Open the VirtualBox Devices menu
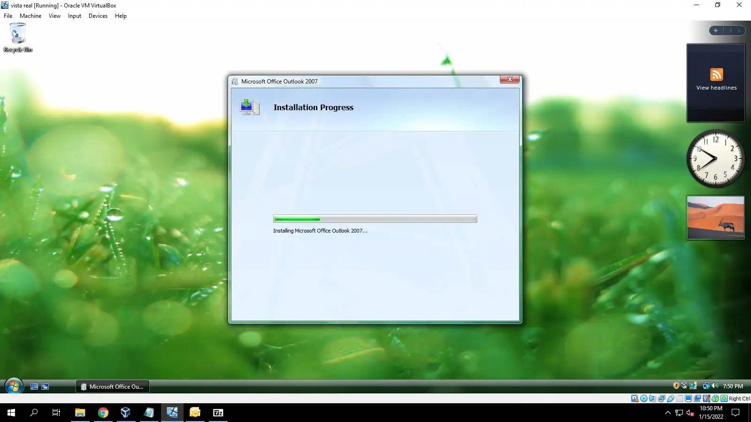The image size is (751, 422). tap(98, 16)
